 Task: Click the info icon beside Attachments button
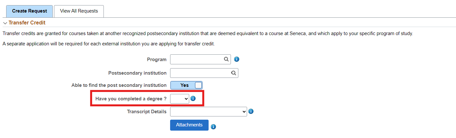pyautogui.click(x=213, y=127)
